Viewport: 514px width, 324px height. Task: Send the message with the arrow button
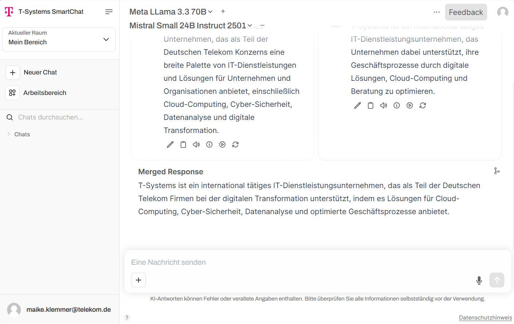pyautogui.click(x=497, y=280)
